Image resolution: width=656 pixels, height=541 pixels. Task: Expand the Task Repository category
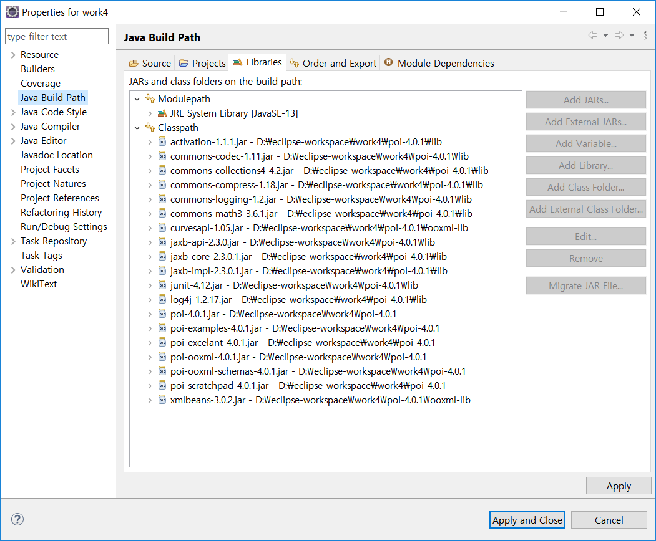[13, 241]
